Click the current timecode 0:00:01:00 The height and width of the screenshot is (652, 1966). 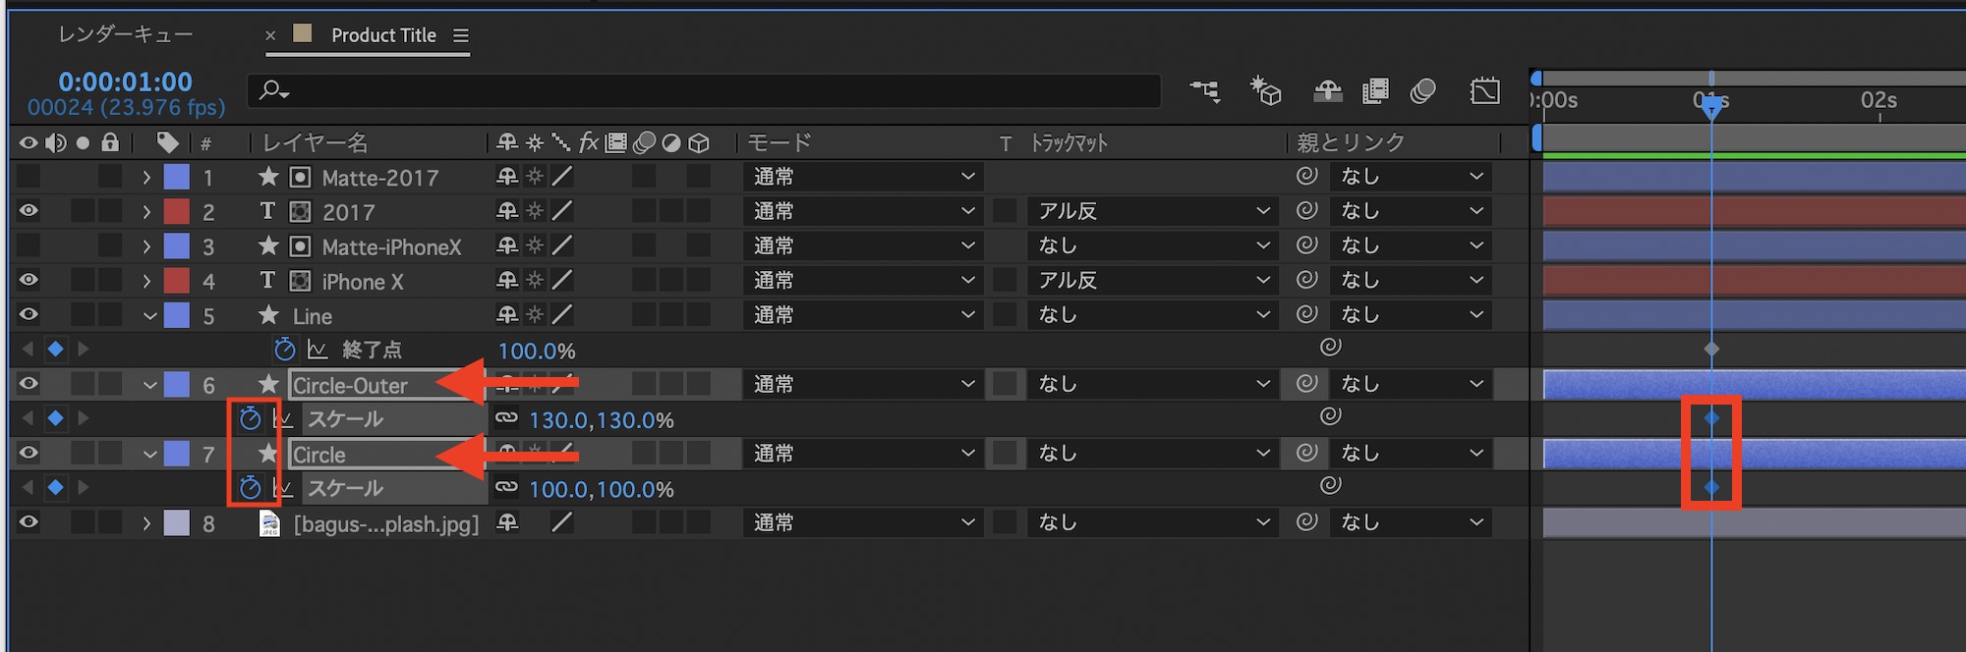pyautogui.click(x=125, y=81)
